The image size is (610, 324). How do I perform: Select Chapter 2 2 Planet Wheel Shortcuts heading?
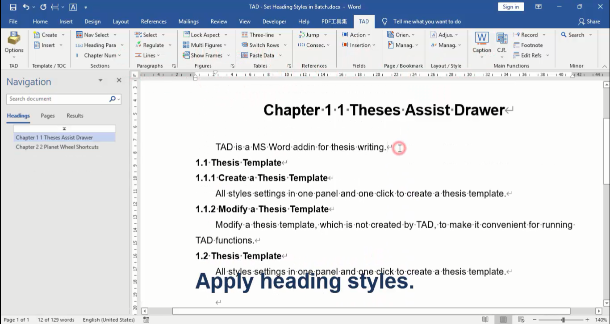[57, 147]
